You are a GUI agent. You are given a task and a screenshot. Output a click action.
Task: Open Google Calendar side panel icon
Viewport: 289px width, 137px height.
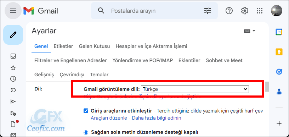click(x=279, y=32)
